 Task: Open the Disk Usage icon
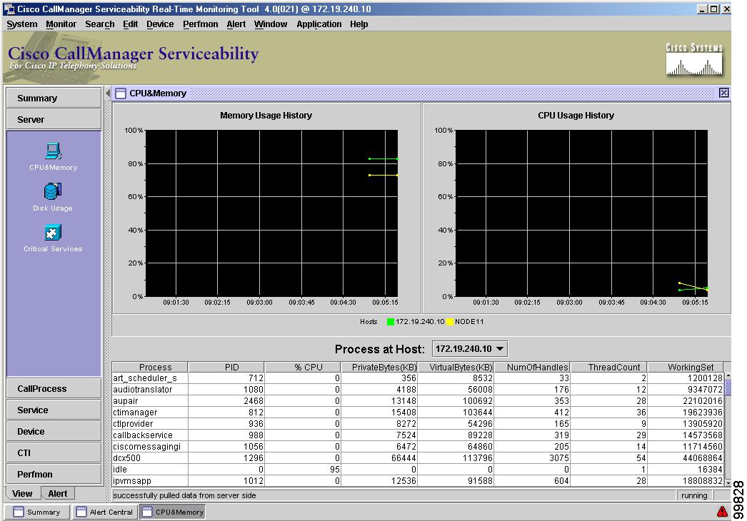point(53,197)
